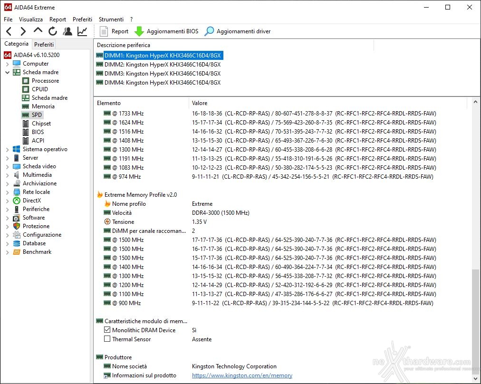Expand the Periferiche tree node
This screenshot has width=481, height=384.
click(x=7, y=209)
